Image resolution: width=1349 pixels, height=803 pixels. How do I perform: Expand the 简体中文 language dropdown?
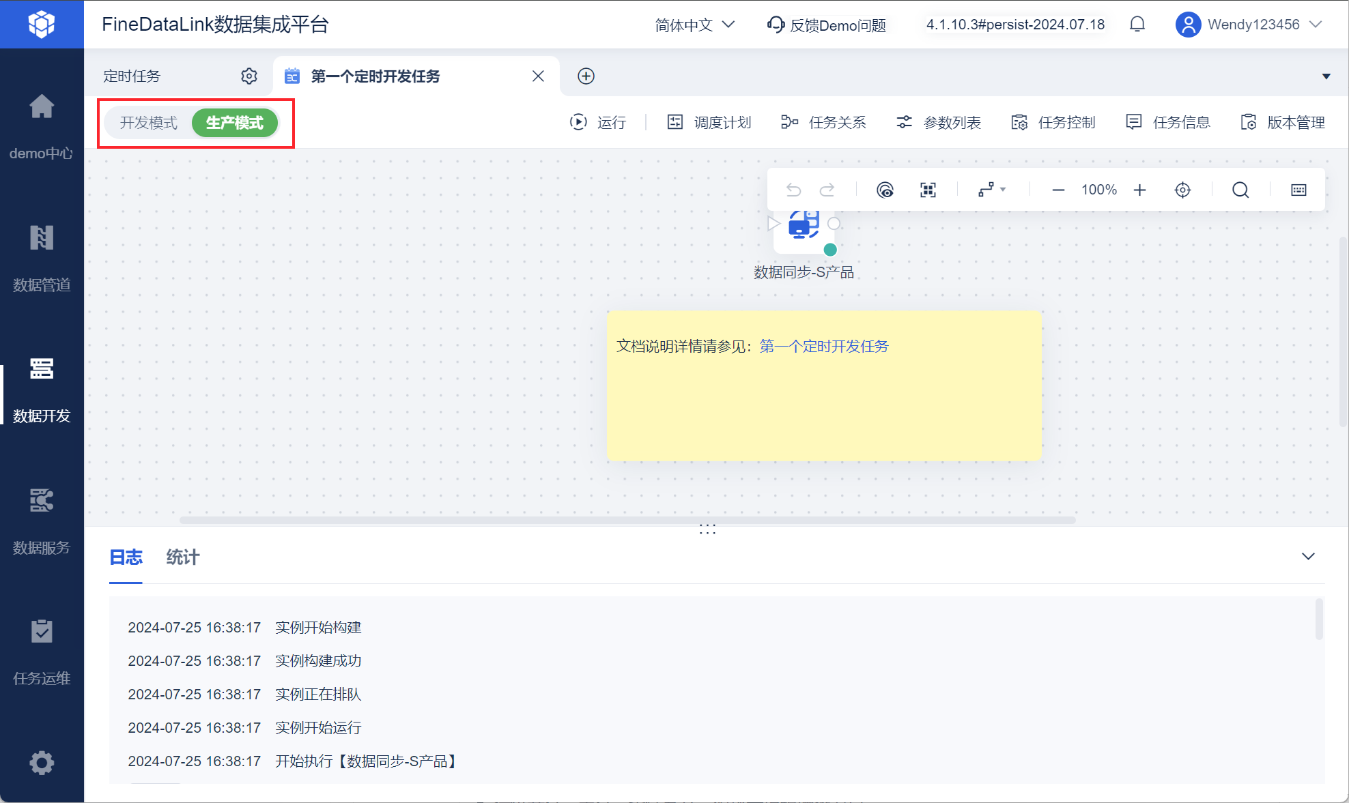(694, 25)
